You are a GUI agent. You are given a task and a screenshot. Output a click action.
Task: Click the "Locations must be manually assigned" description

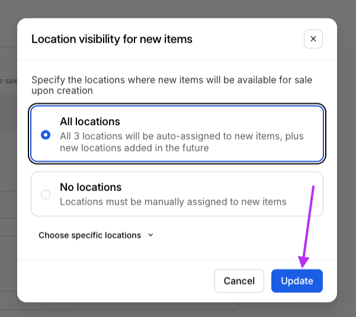click(173, 202)
